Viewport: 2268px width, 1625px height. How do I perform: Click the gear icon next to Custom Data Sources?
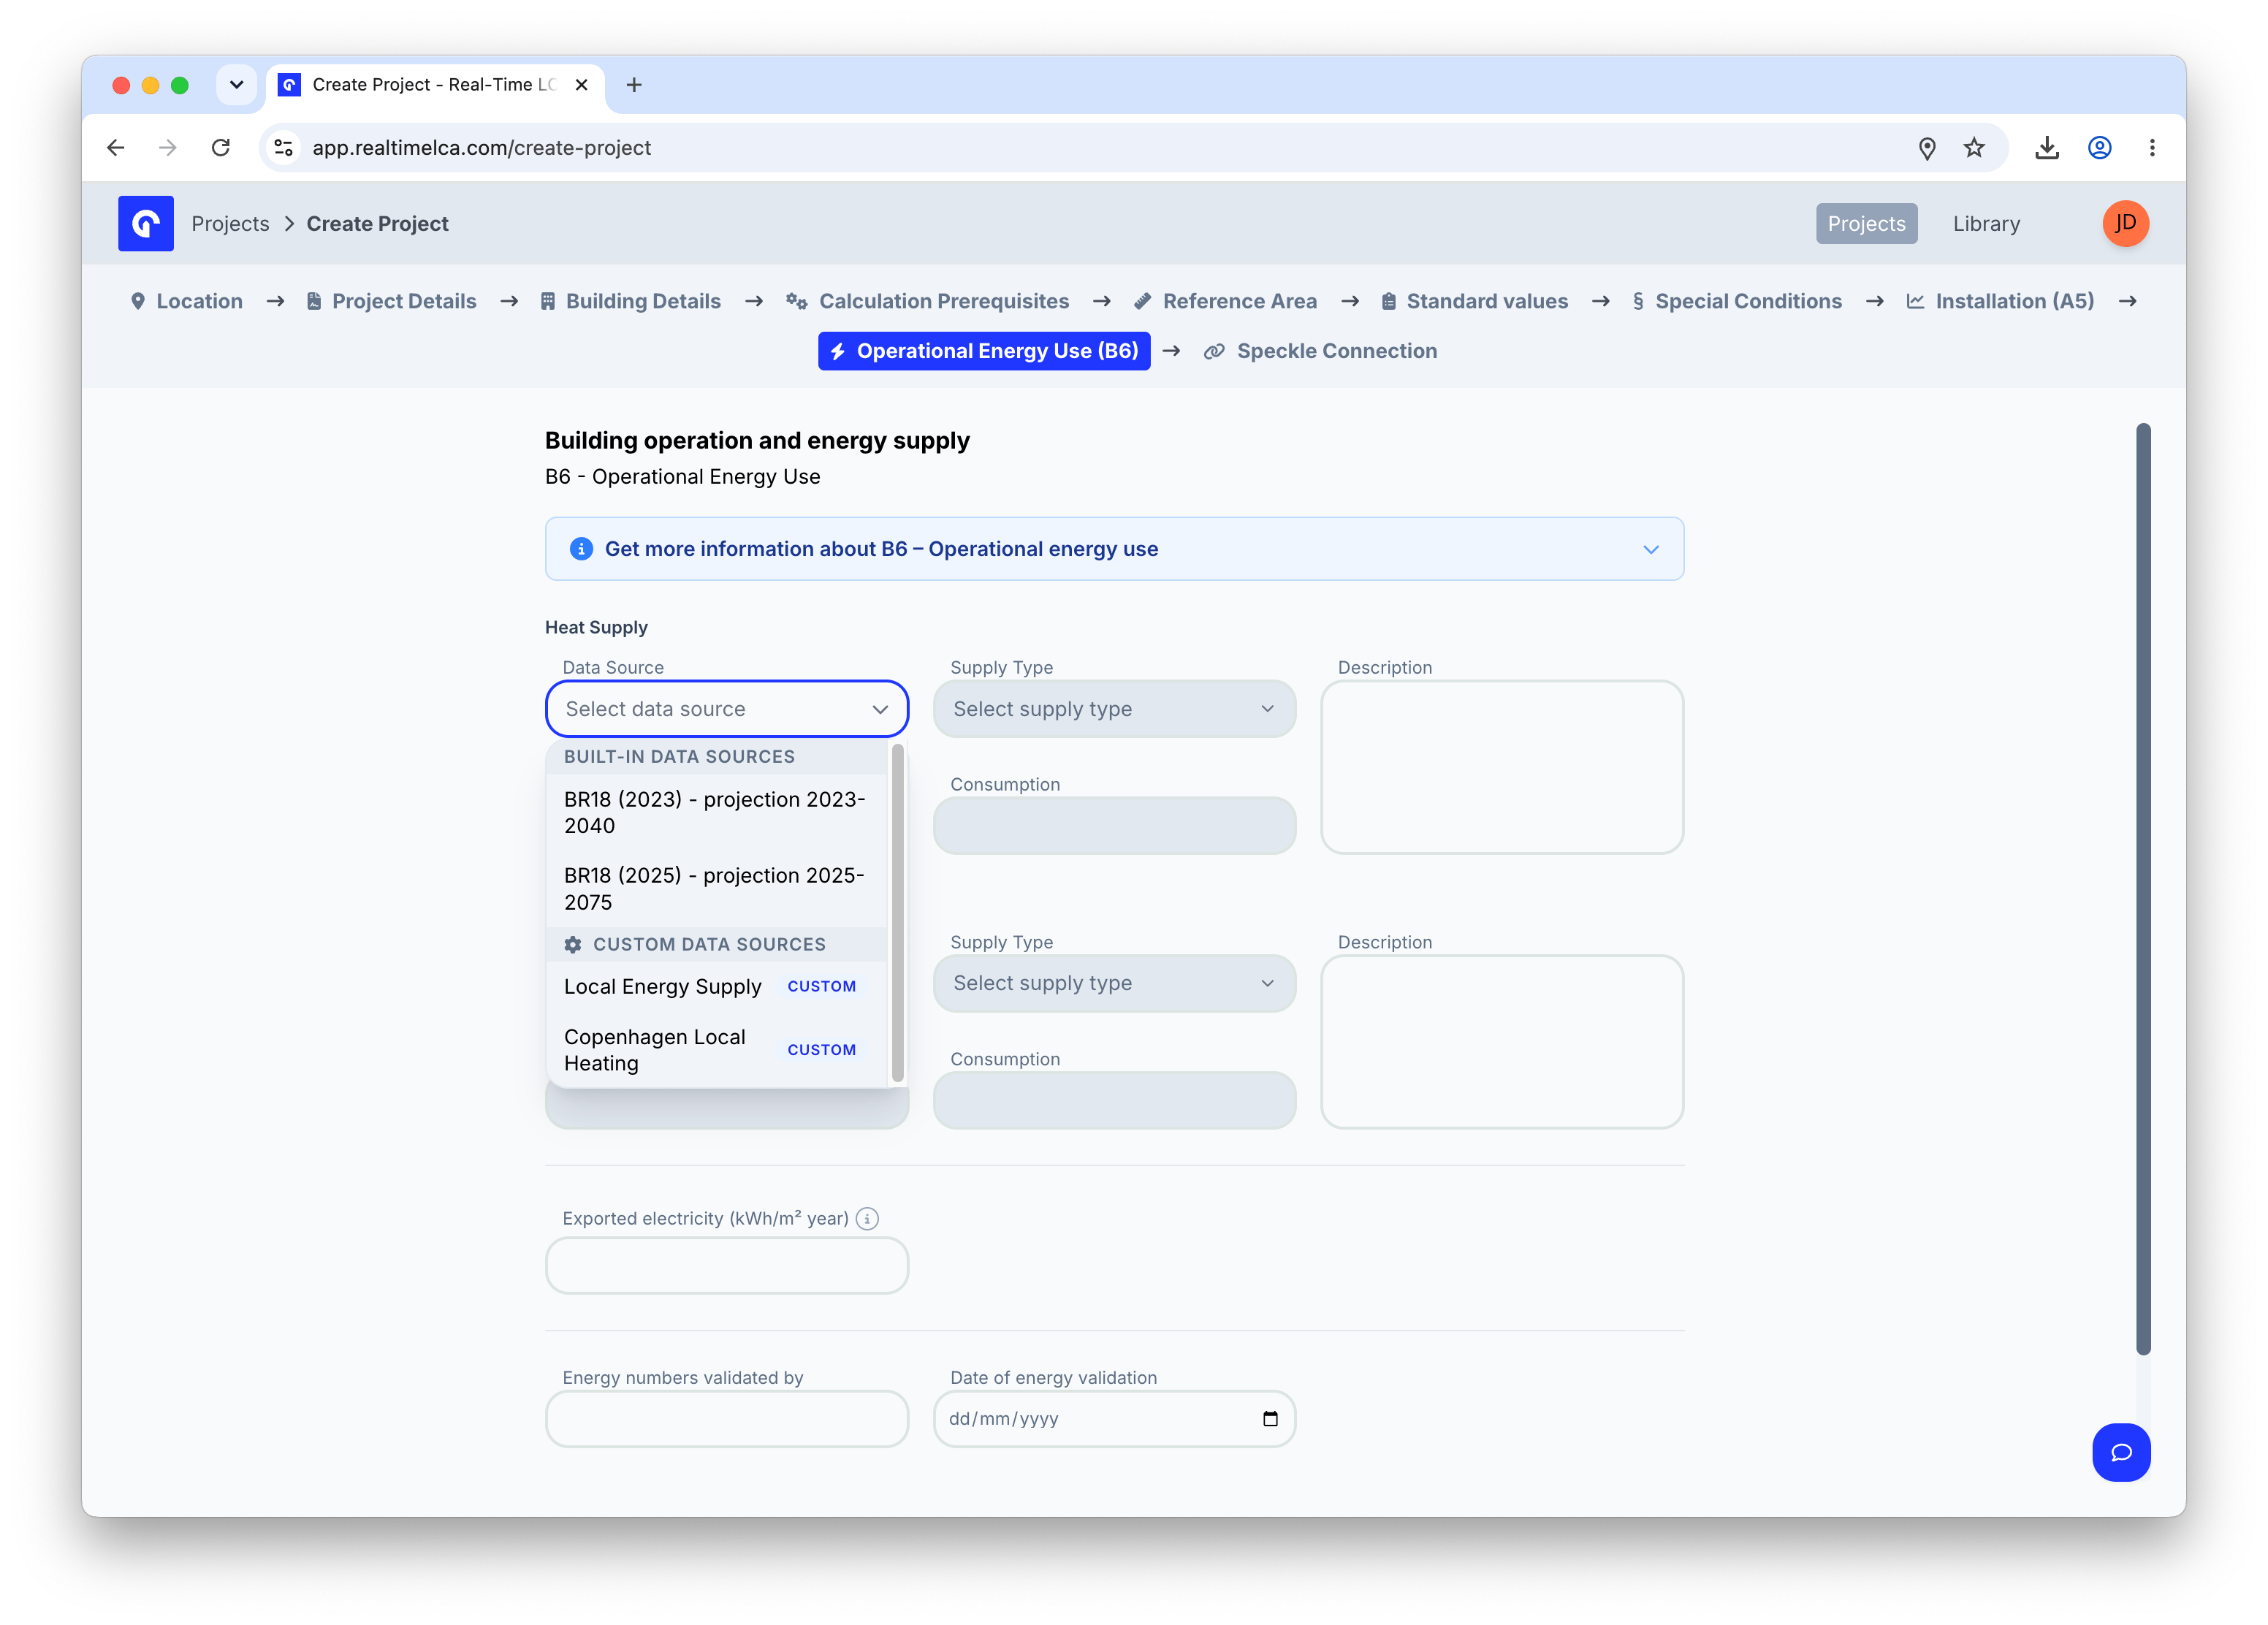573,944
